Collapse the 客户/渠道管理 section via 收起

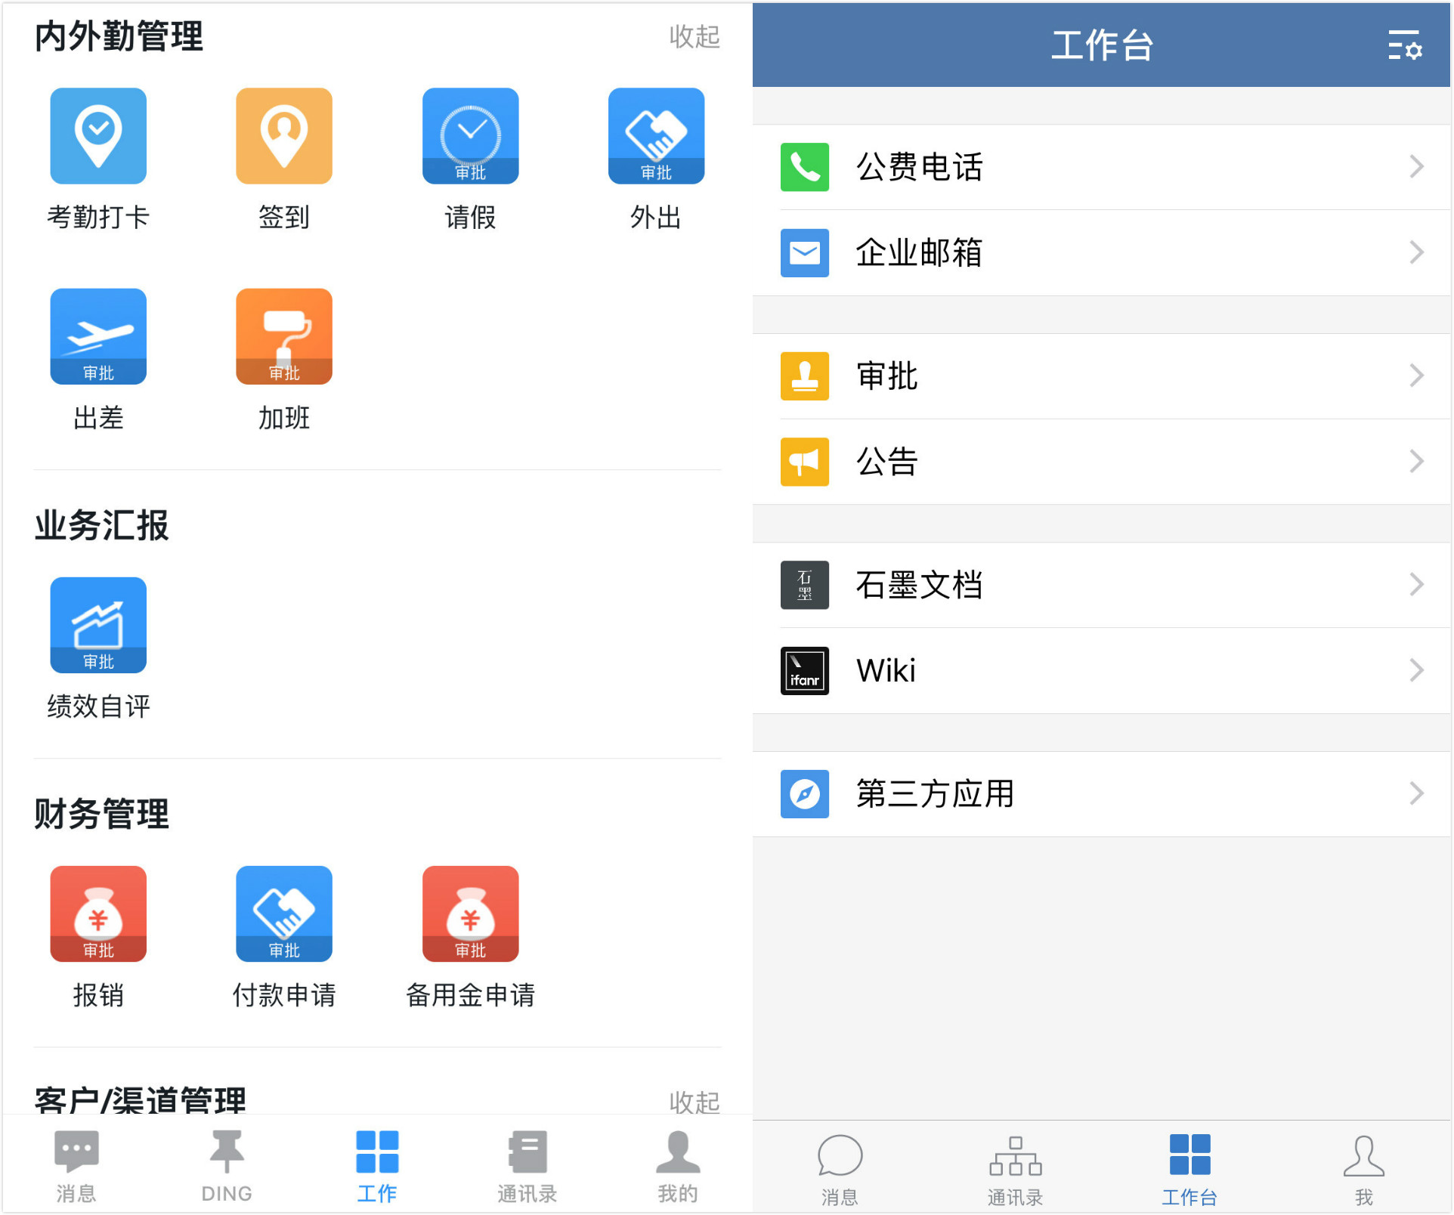click(694, 1101)
